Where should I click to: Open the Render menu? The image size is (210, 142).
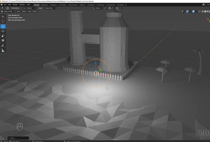click(15, 5)
